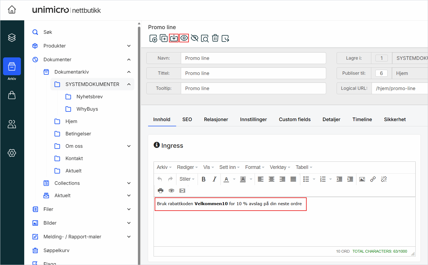Collapse the SYSTEMDOKUMENTER folder

click(129, 84)
